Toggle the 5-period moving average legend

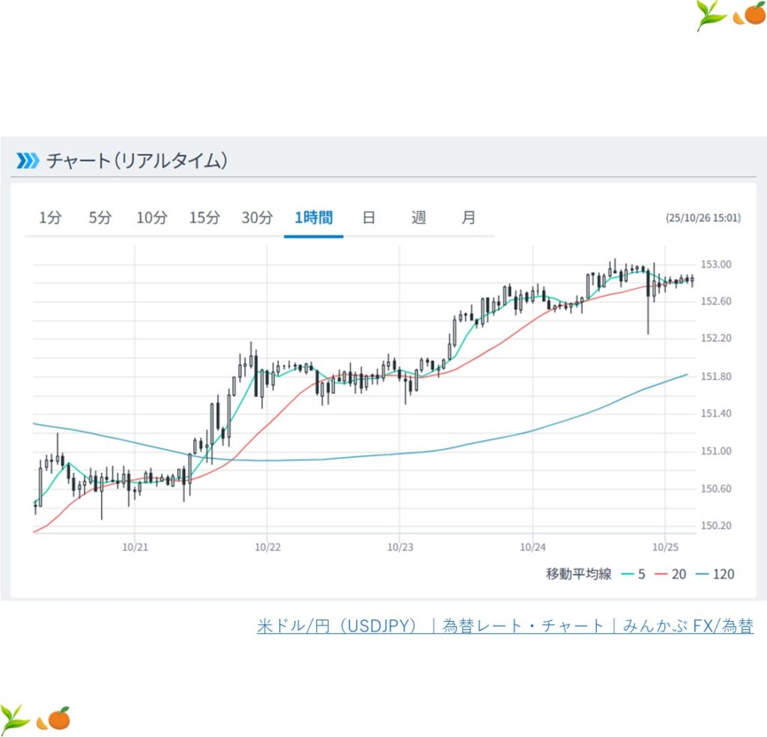pos(632,575)
